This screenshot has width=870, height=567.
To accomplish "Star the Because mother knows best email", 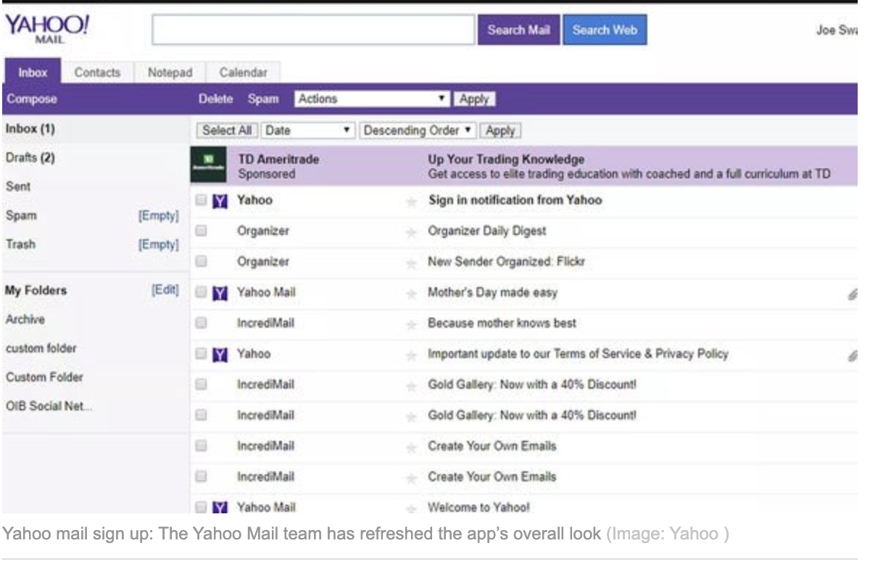I will tap(412, 324).
